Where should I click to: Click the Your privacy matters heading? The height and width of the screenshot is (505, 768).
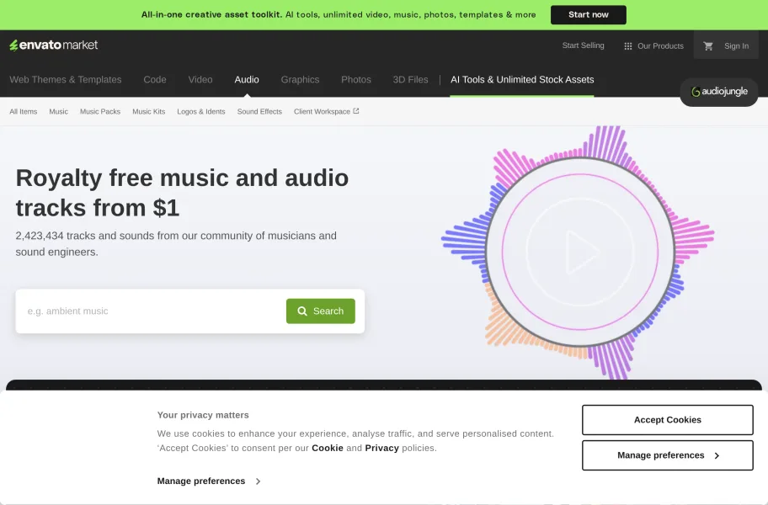point(203,415)
